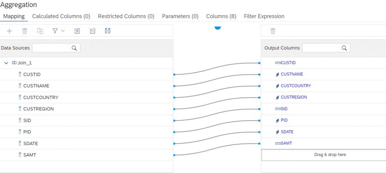The image size is (386, 173).
Task: Click the add to output icon
Action: coord(40,31)
